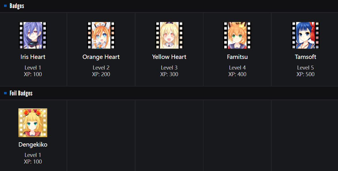Click the blue square beside Badges header
The image size is (338, 171).
[5, 6]
